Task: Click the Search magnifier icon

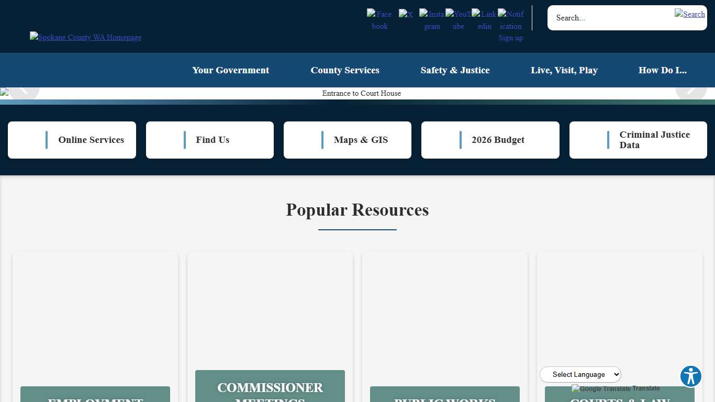Action: click(690, 14)
